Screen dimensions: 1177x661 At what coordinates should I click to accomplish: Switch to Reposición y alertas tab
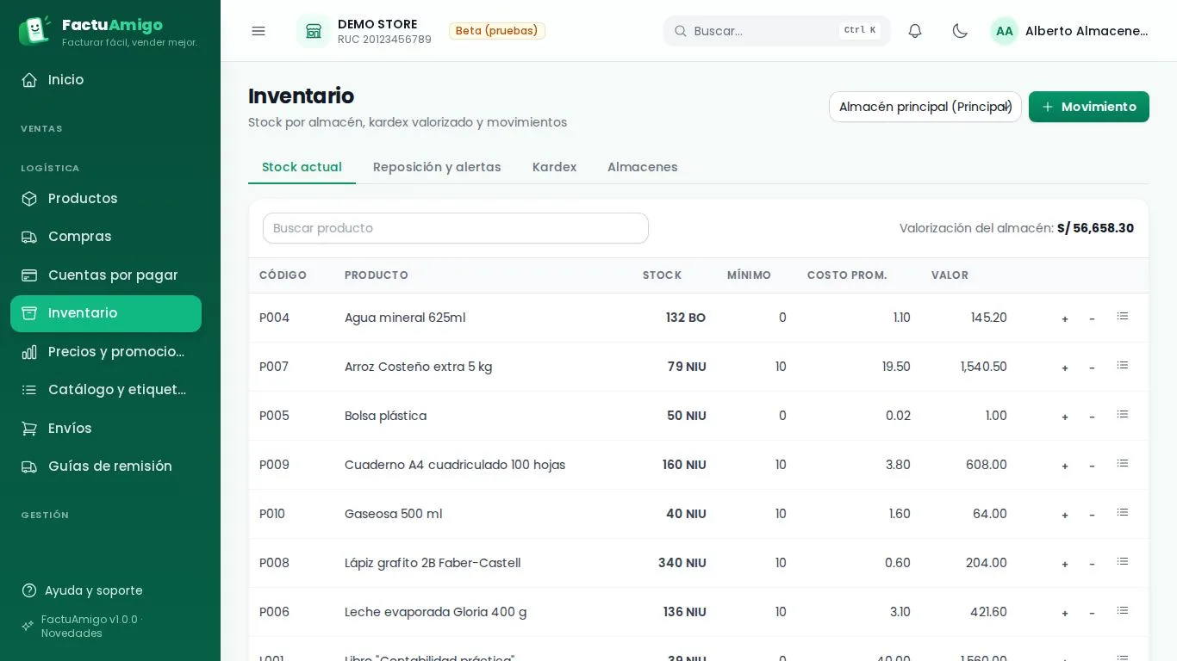click(x=437, y=167)
